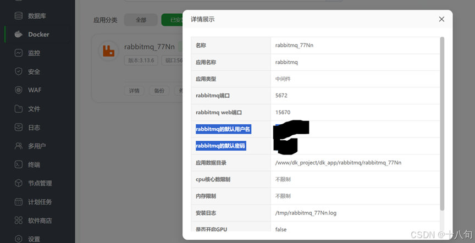Click the 安装日志 label
Image resolution: width=475 pixels, height=243 pixels.
coord(206,213)
